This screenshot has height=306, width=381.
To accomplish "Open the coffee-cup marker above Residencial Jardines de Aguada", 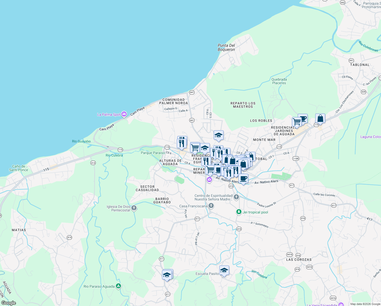I will 303,118.
